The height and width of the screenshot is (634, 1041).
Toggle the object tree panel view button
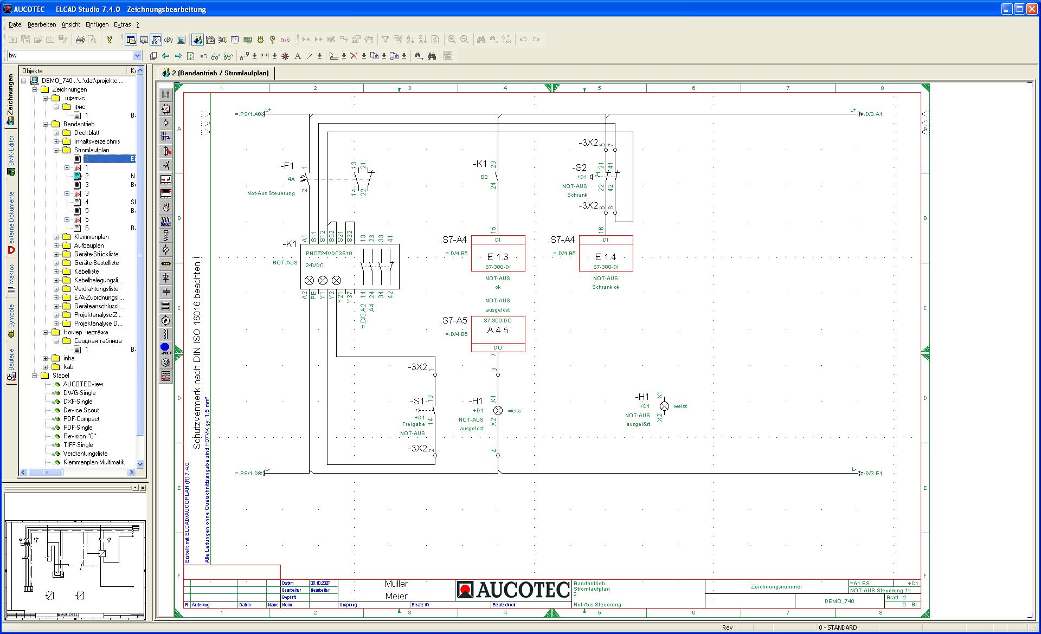tap(131, 40)
